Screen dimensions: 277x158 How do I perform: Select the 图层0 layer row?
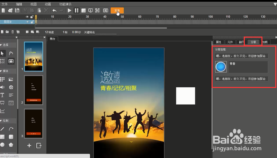coord(17,22)
